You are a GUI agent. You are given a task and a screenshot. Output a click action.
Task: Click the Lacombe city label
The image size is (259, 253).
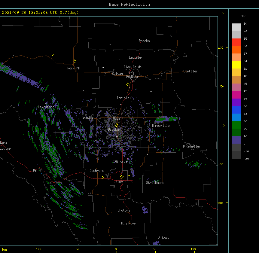(135, 57)
